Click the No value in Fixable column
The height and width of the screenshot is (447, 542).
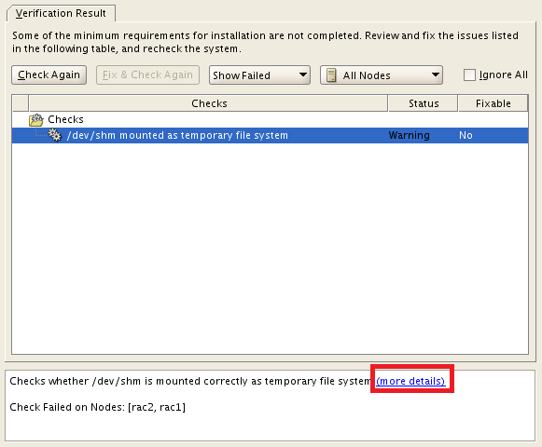tap(466, 135)
